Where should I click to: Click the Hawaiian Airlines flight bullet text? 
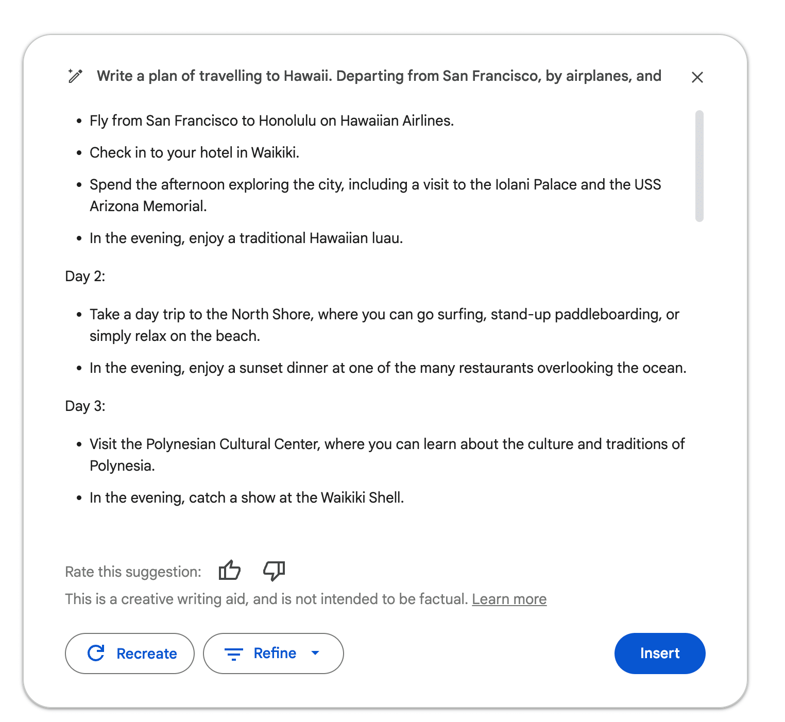271,121
